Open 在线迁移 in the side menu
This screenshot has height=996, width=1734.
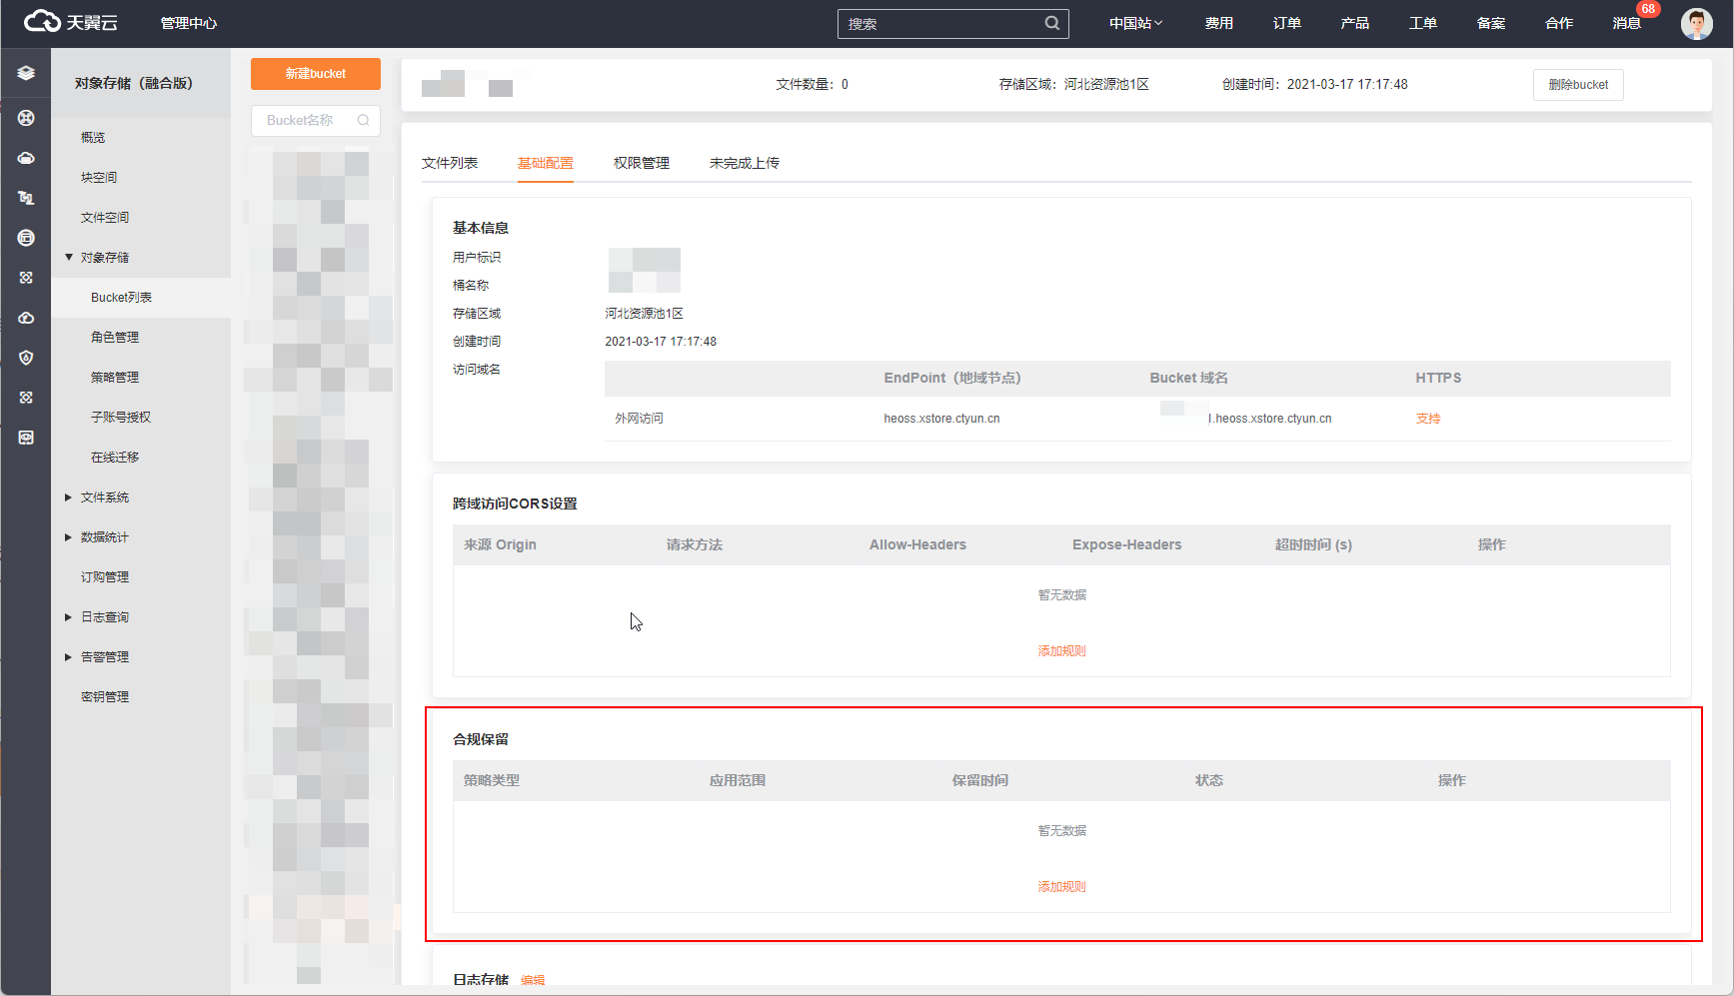click(115, 458)
